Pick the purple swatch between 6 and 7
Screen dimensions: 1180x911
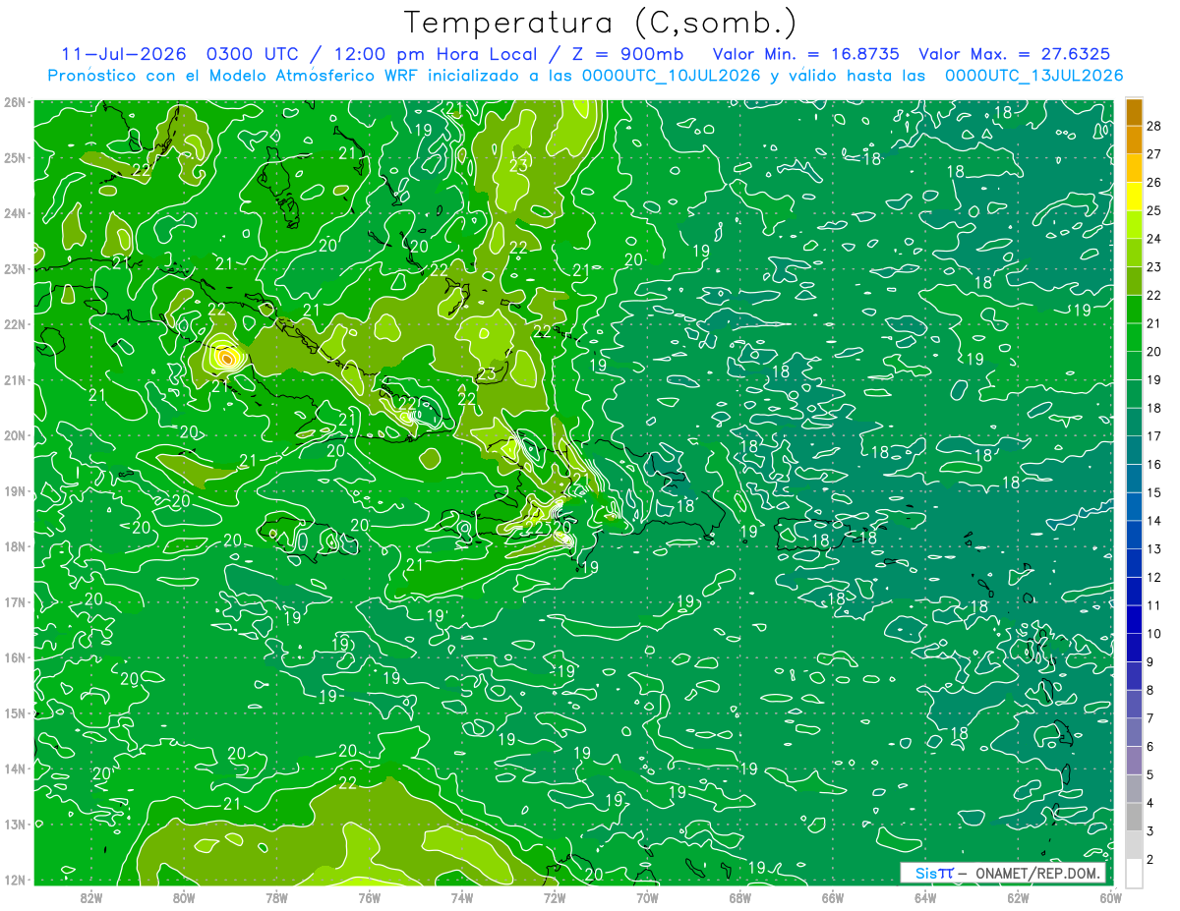pos(1134,733)
